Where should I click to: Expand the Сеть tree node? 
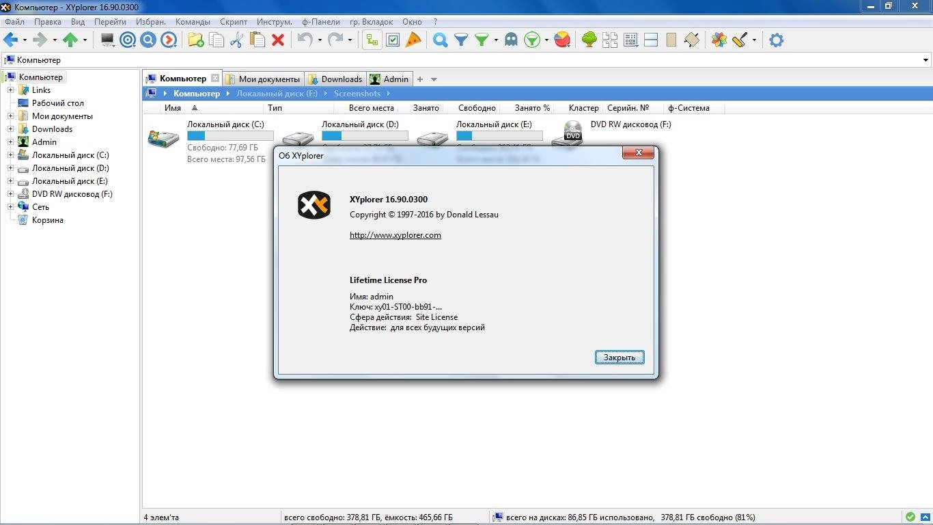point(11,207)
